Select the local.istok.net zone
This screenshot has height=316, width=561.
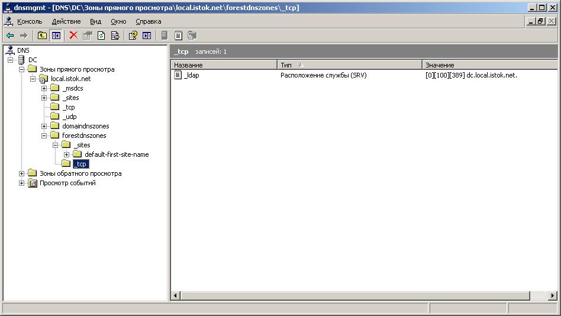71,79
